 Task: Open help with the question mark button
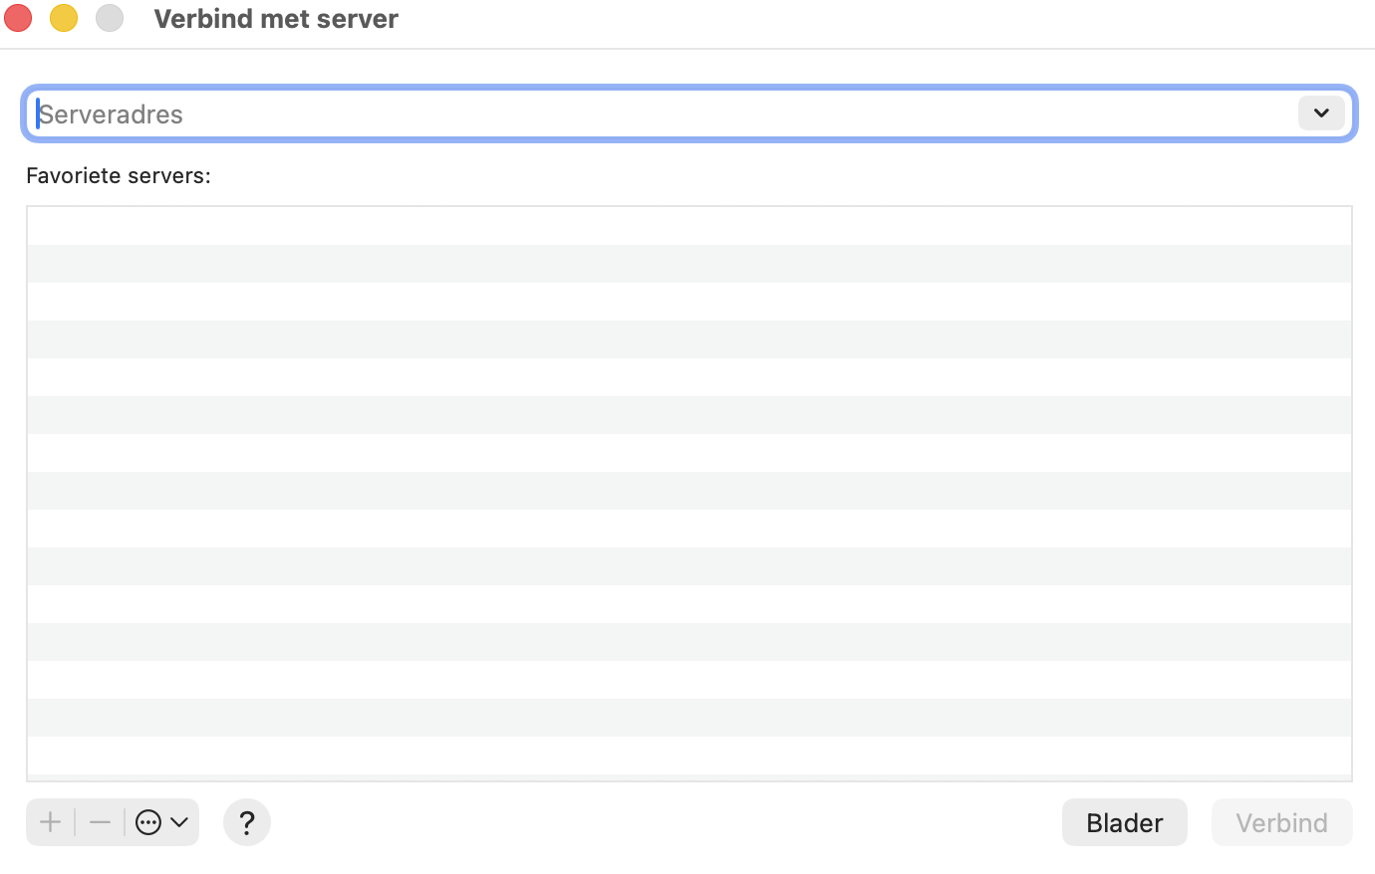pyautogui.click(x=247, y=822)
